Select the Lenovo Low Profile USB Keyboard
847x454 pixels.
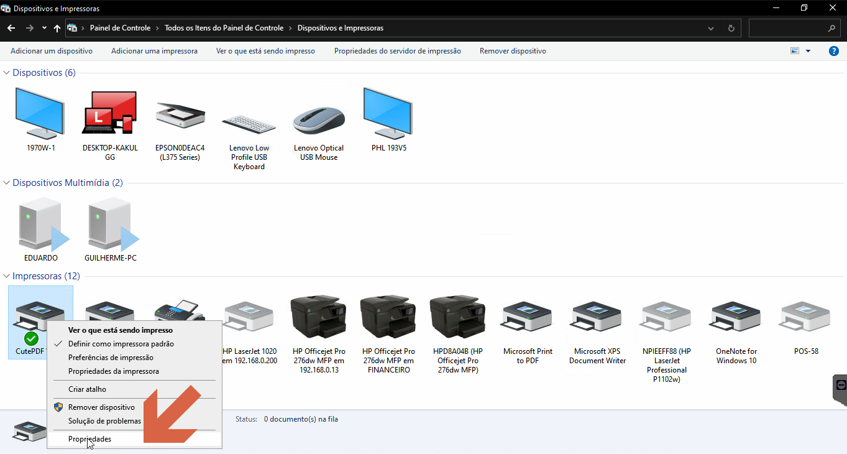(249, 123)
